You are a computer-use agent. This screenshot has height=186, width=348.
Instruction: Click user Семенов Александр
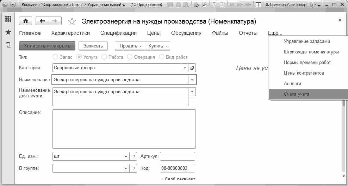point(286,5)
